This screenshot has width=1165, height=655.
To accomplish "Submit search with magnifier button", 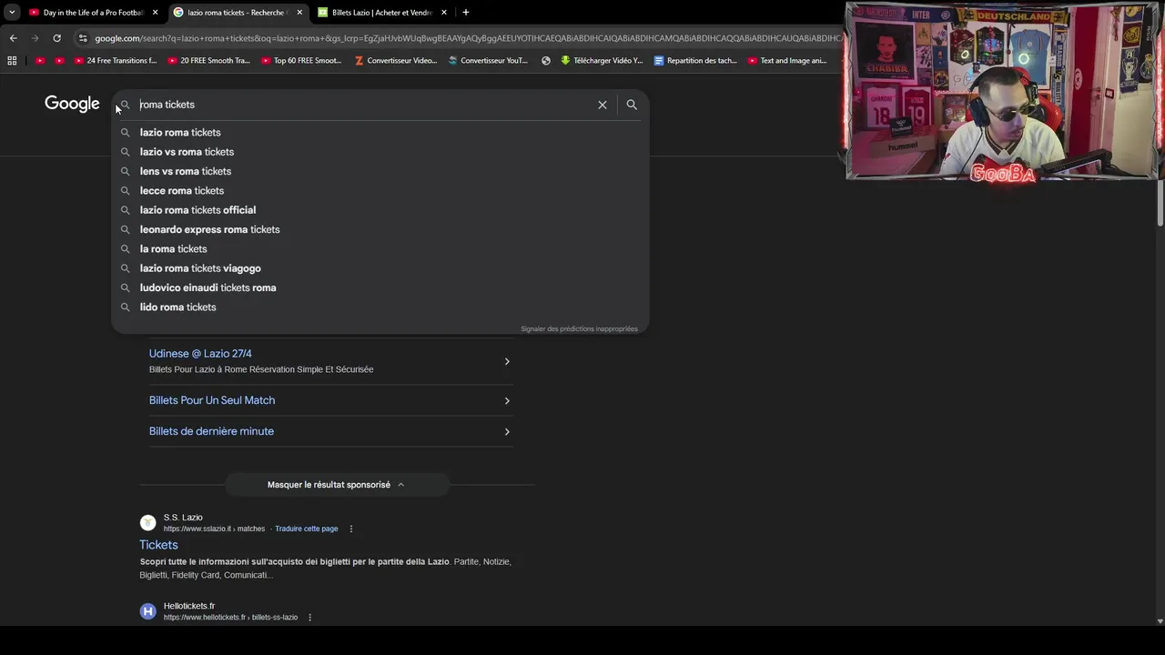I will 632,105.
